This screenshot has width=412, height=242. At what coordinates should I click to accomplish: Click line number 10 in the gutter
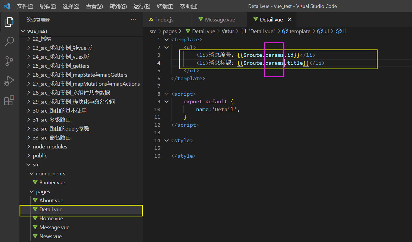point(157,109)
